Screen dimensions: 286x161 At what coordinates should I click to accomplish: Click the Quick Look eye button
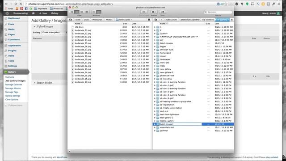click(144, 12)
